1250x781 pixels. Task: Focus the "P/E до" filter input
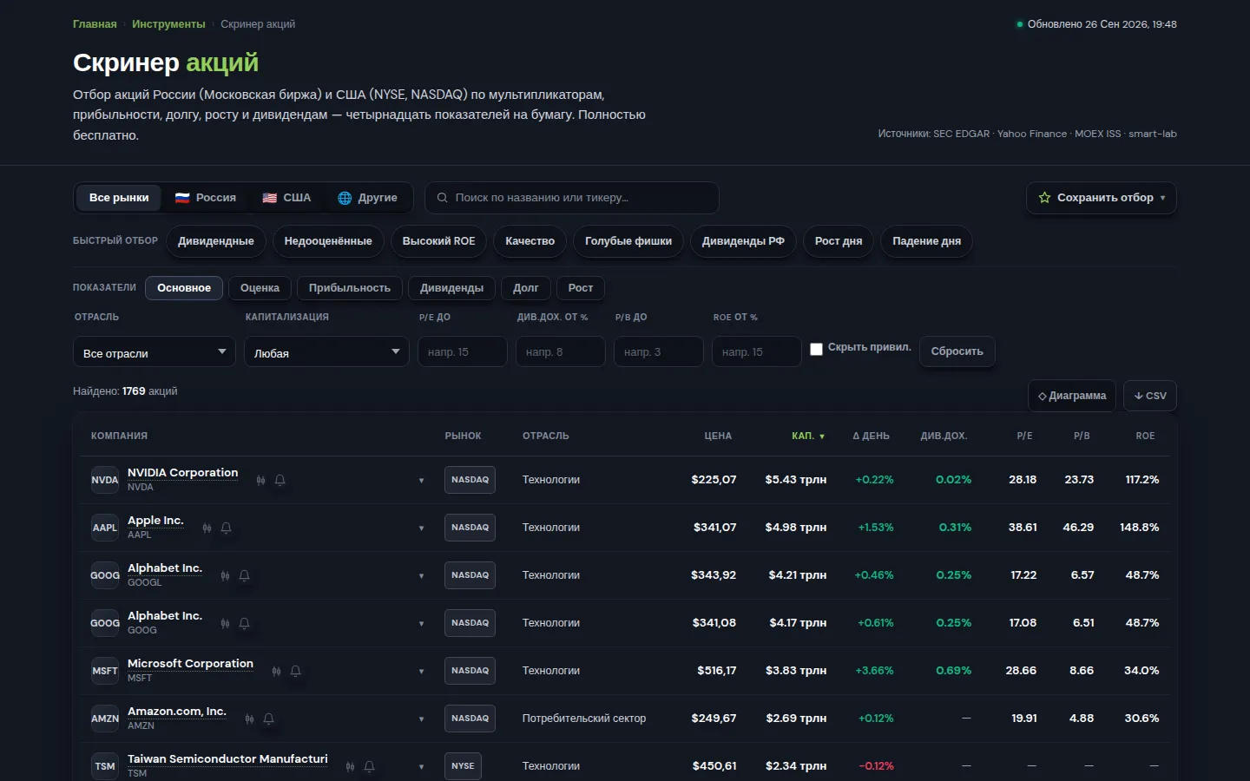463,351
